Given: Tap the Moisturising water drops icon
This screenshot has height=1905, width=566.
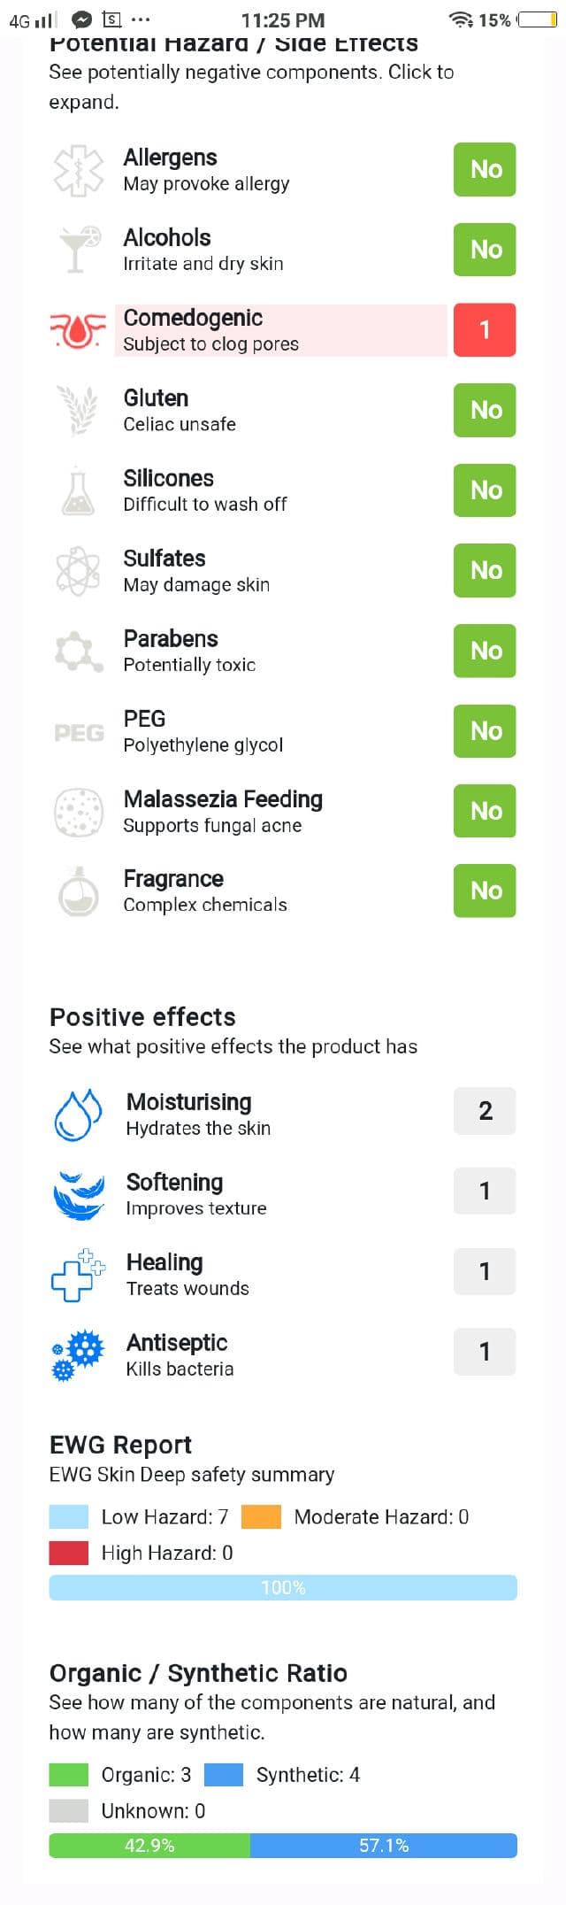Looking at the screenshot, I should tap(78, 1114).
